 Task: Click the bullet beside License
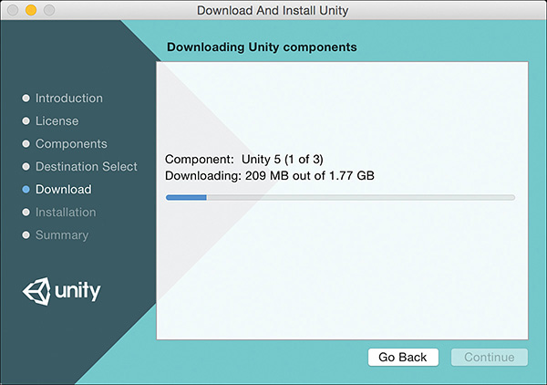click(x=26, y=120)
